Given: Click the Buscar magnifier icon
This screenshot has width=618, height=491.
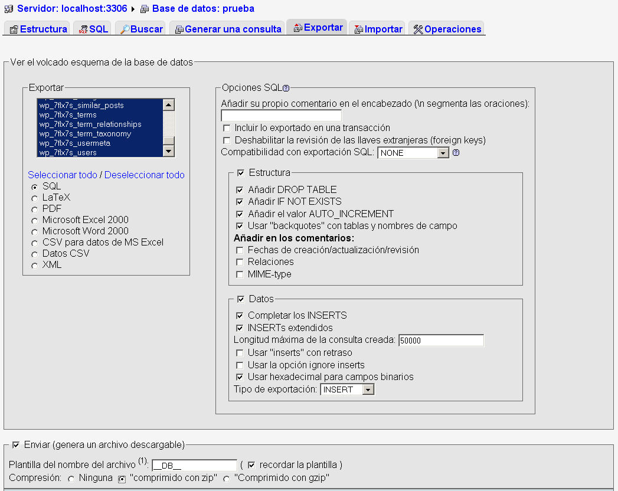Looking at the screenshot, I should 125,30.
